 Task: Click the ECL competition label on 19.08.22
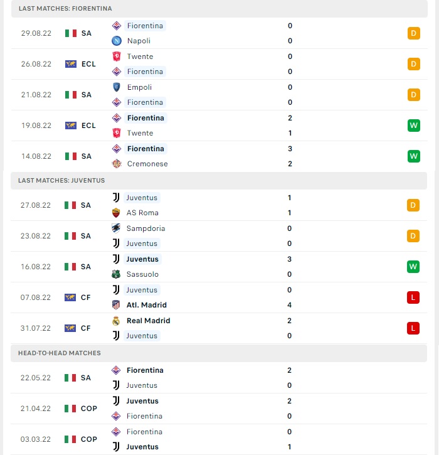(88, 126)
